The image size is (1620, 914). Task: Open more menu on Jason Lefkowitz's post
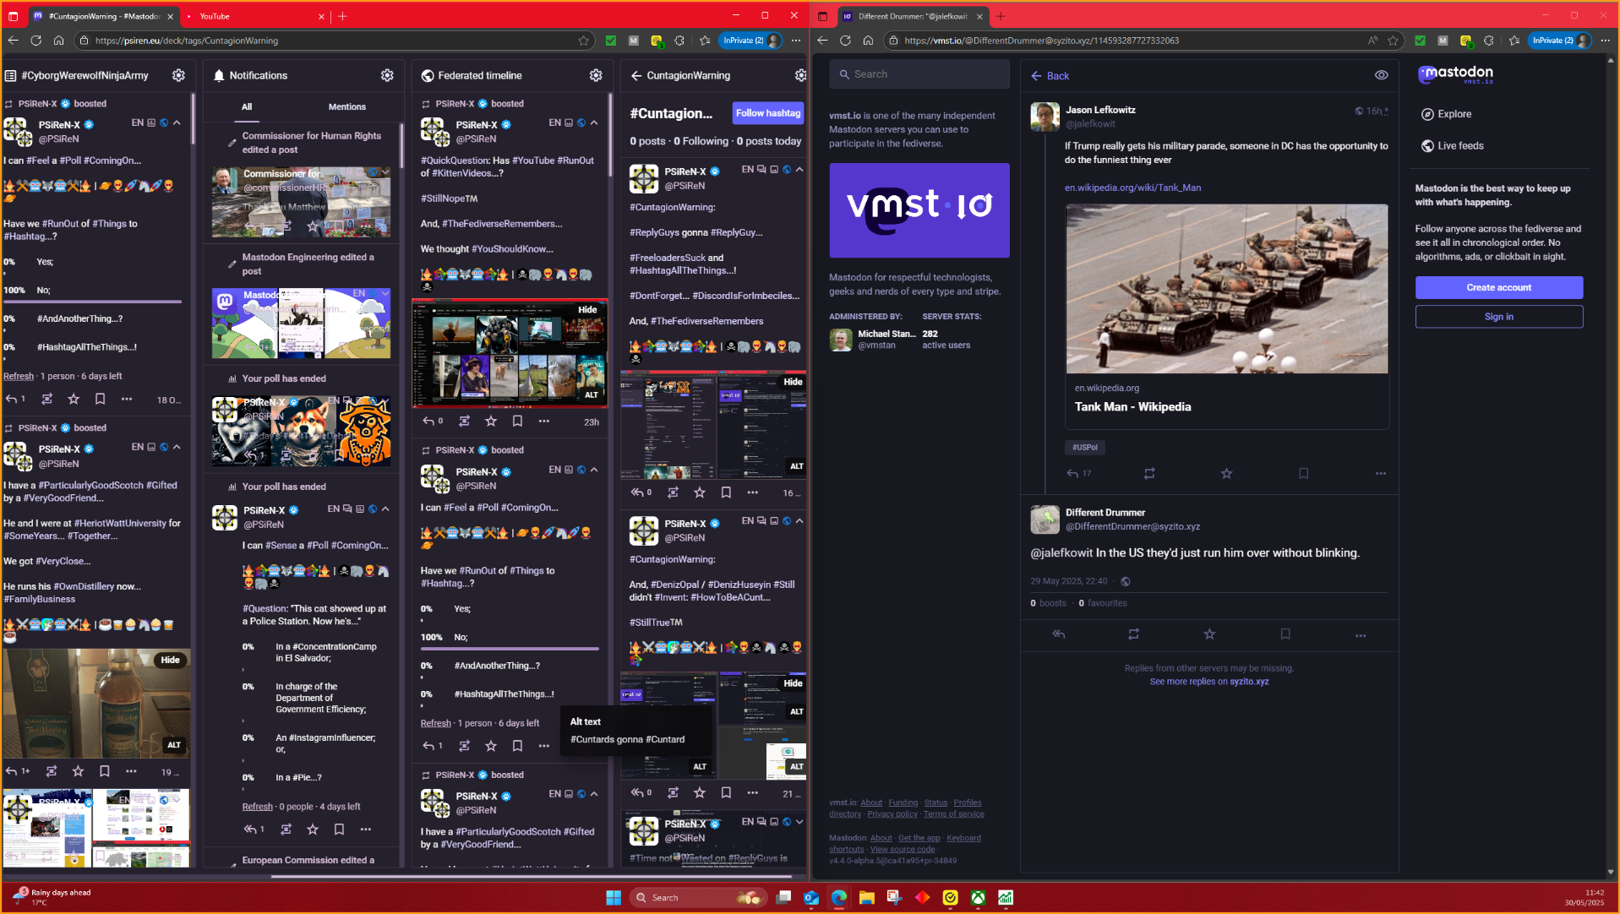1381,474
